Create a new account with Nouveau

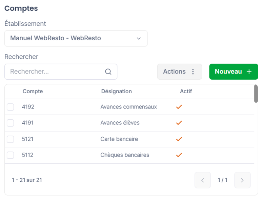[x=234, y=72]
